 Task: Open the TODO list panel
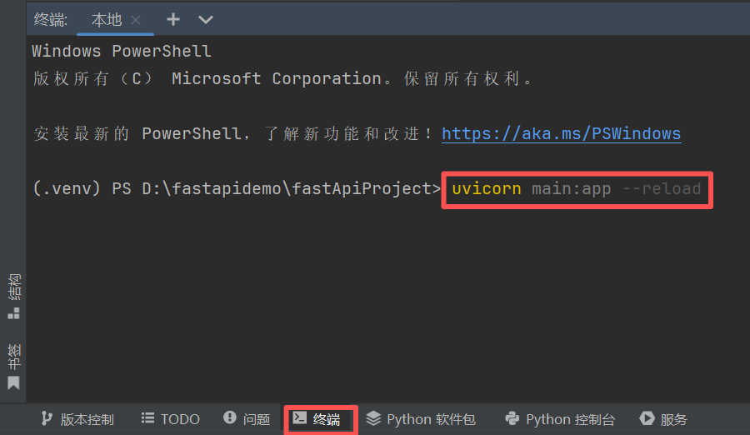click(170, 419)
